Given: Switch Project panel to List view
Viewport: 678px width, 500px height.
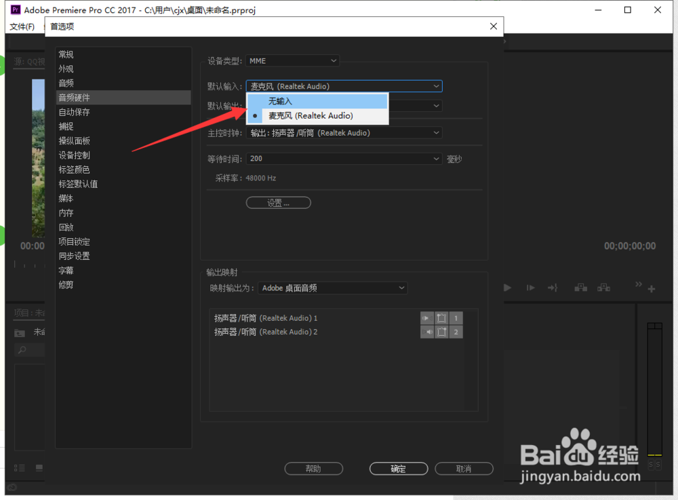Looking at the screenshot, I should pos(20,468).
